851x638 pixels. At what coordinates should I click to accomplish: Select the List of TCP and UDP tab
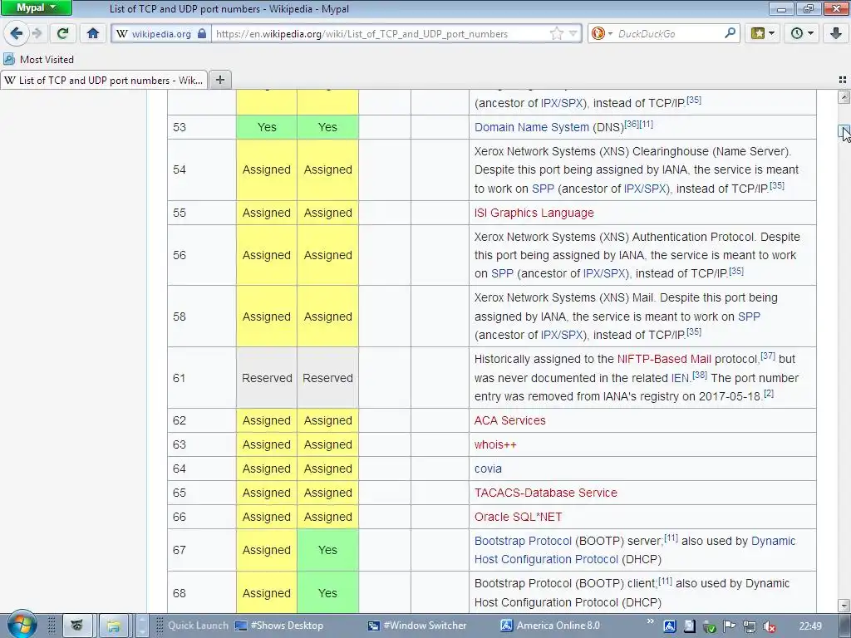(x=104, y=81)
